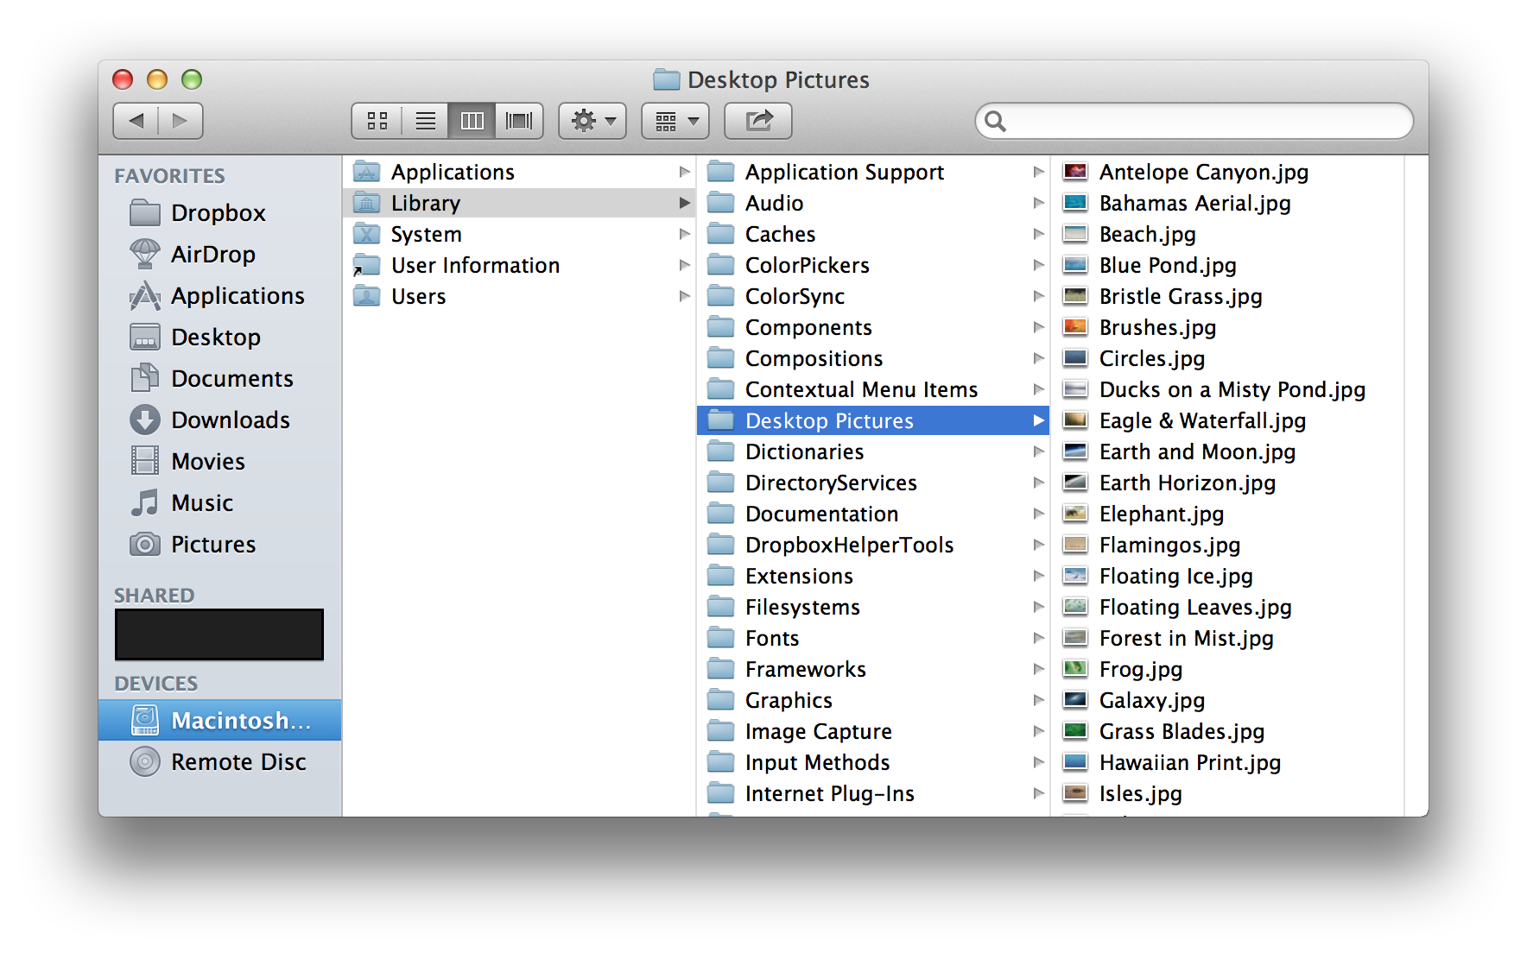Viewport: 1527px width, 953px height.
Task: Open AirDrop in the sidebar
Action: pos(220,255)
